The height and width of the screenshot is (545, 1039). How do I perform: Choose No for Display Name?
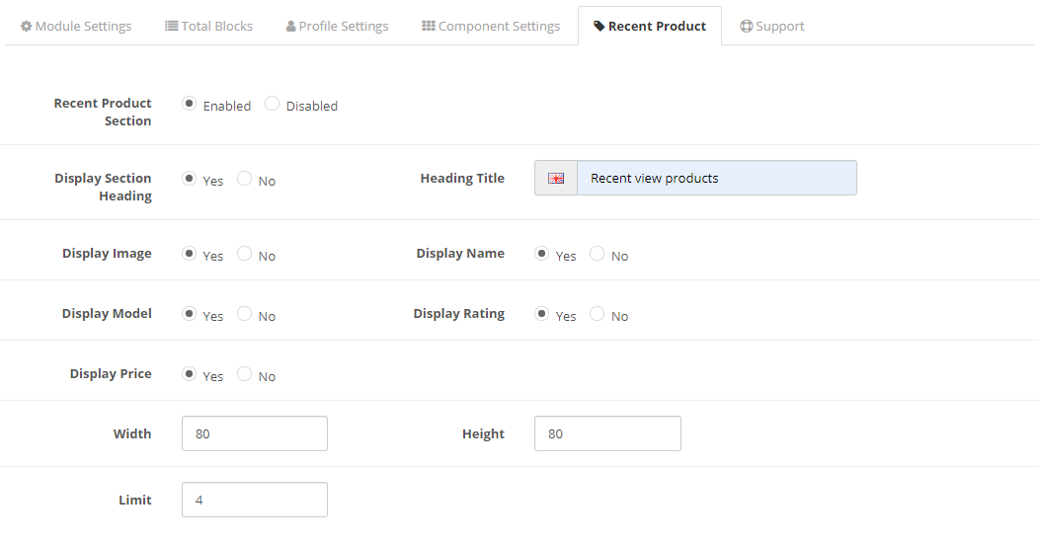point(598,255)
